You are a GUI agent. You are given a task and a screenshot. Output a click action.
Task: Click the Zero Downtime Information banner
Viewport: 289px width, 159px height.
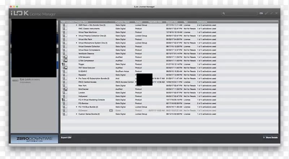(34, 139)
